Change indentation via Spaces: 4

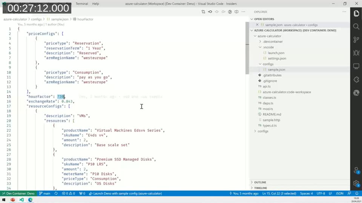click(306, 194)
